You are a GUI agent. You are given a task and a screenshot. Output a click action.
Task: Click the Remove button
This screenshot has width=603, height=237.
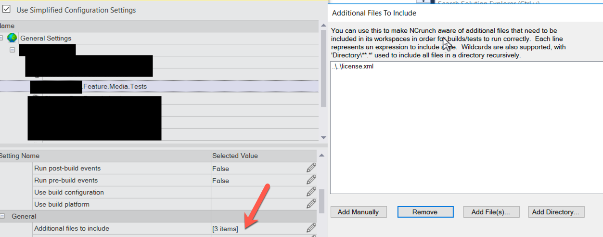425,212
